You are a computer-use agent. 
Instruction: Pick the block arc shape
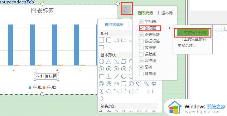pos(116,84)
